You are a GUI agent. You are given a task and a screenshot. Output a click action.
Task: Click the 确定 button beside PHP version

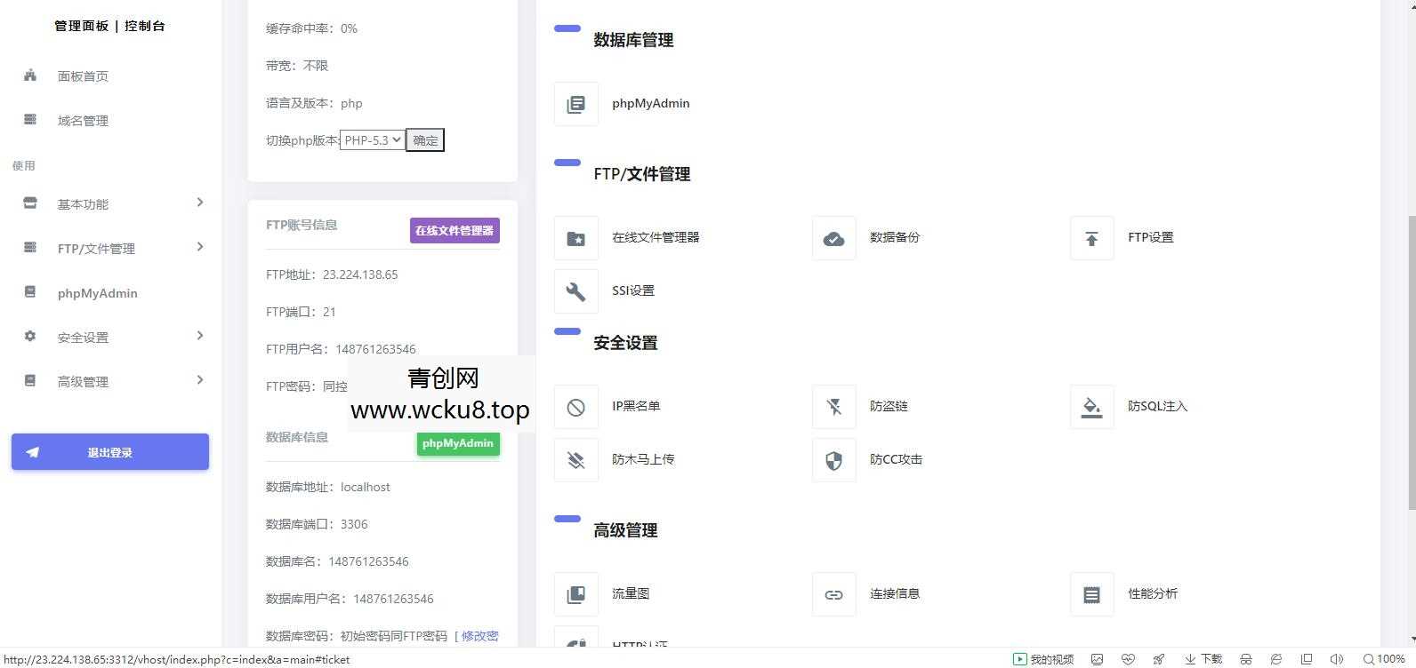[425, 140]
